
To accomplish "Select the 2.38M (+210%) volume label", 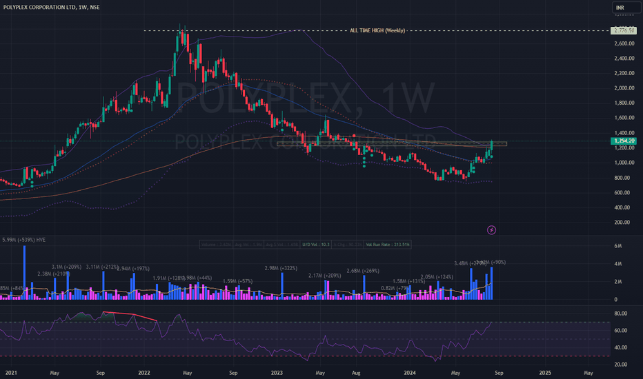I will point(53,274).
